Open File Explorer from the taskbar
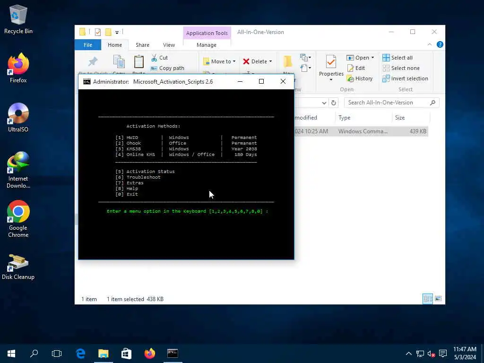This screenshot has height=363, width=484. pos(104,354)
